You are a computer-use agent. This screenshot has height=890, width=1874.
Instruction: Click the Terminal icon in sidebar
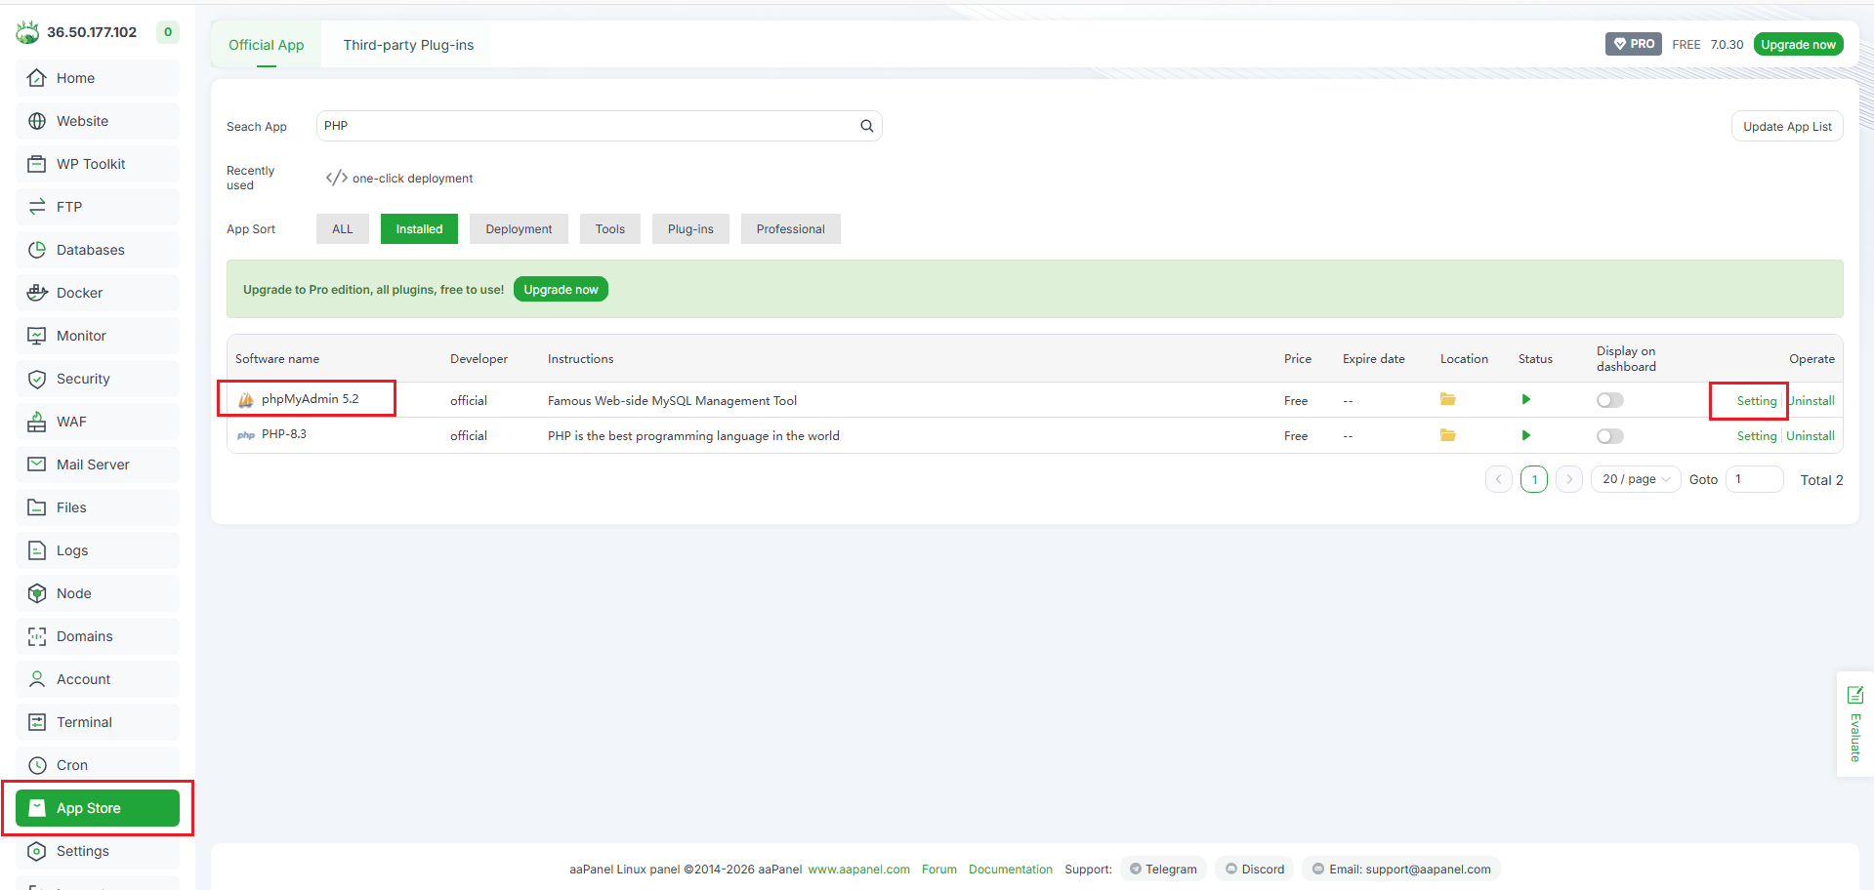[37, 722]
